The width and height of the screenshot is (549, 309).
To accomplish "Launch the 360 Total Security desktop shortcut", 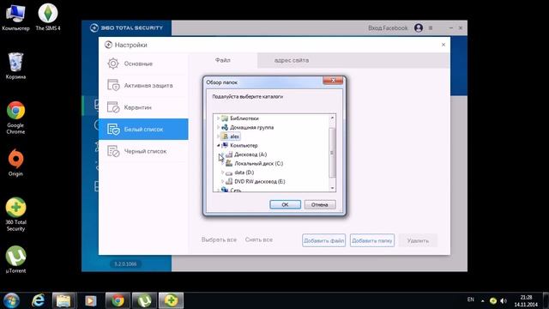I will tap(15, 215).
